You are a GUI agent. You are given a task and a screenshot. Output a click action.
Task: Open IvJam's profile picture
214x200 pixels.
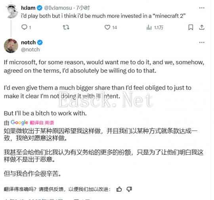tap(11, 11)
